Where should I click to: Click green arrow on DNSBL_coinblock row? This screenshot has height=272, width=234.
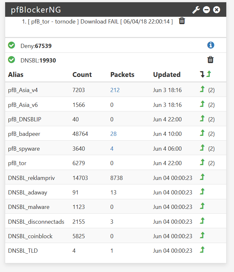[202, 235]
